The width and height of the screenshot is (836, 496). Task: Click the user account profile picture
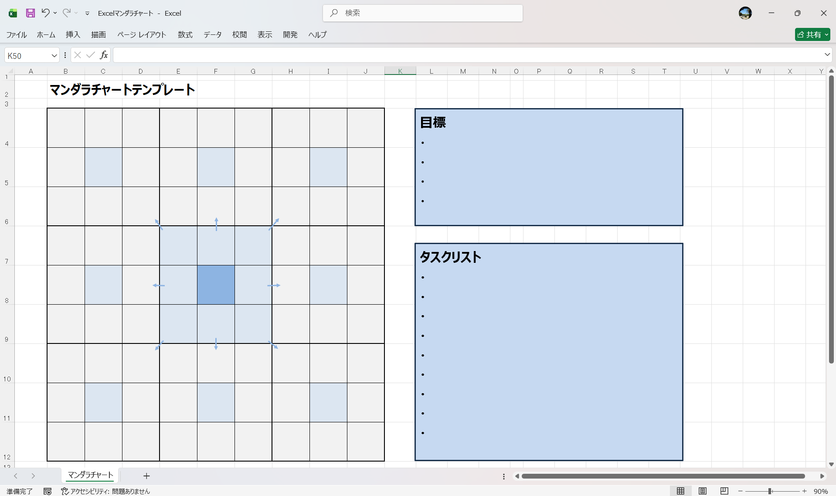coord(745,13)
